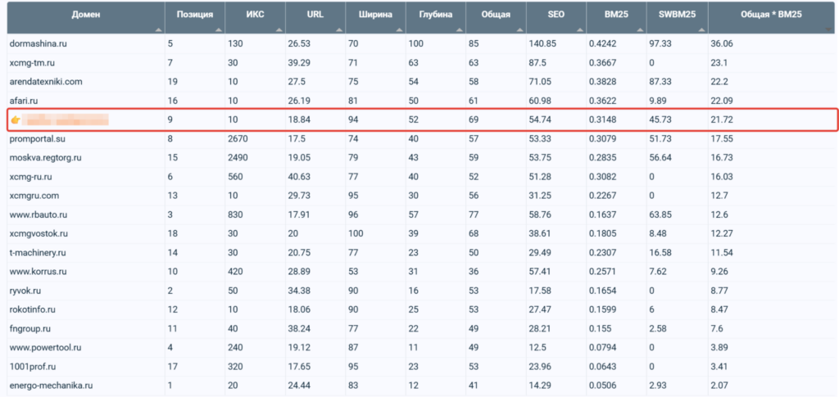This screenshot has width=839, height=397.
Task: Click the sort triangle in the SEO column
Action: tap(580, 29)
